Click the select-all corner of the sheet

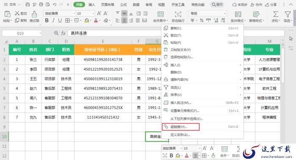point(5,42)
